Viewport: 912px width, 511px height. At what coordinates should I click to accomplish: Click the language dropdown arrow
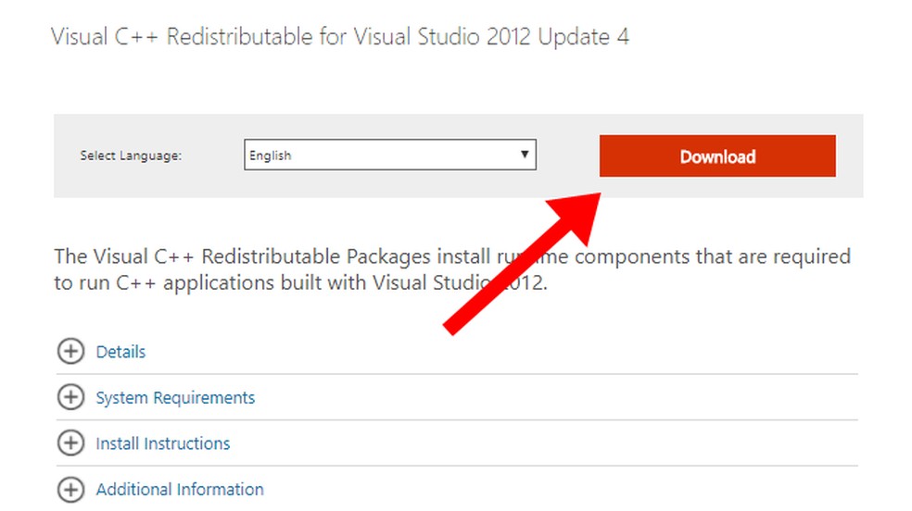click(x=525, y=155)
